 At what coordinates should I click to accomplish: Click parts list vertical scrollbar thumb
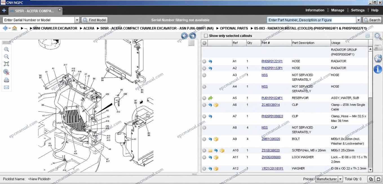(x=370, y=74)
